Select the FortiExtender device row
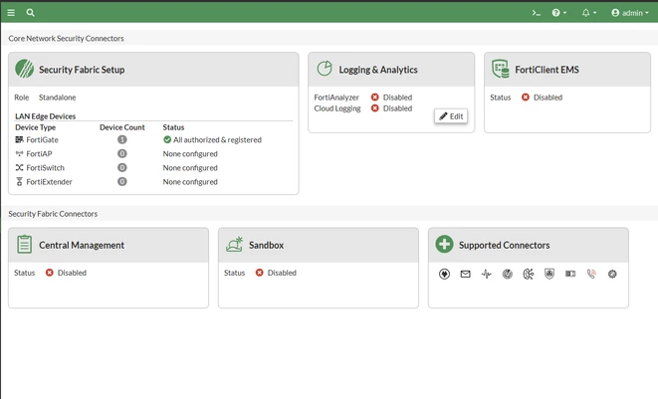Viewport: 658px width, 399px height. point(153,182)
